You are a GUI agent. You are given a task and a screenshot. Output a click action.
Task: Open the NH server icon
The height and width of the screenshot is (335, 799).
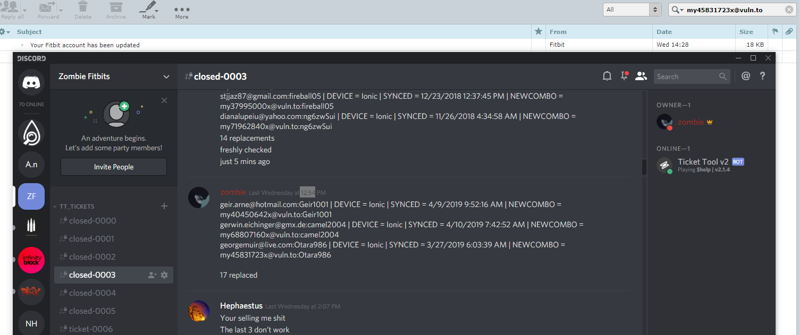point(31,323)
